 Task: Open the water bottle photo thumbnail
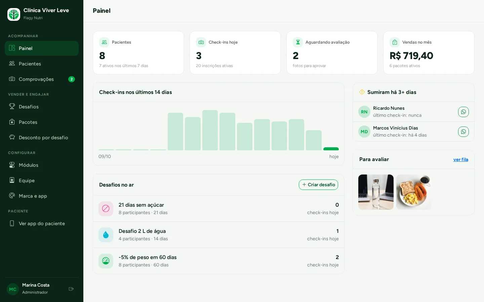[x=376, y=192]
